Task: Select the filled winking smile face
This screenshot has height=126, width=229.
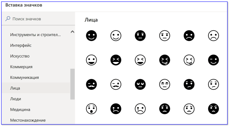Action: click(213, 60)
